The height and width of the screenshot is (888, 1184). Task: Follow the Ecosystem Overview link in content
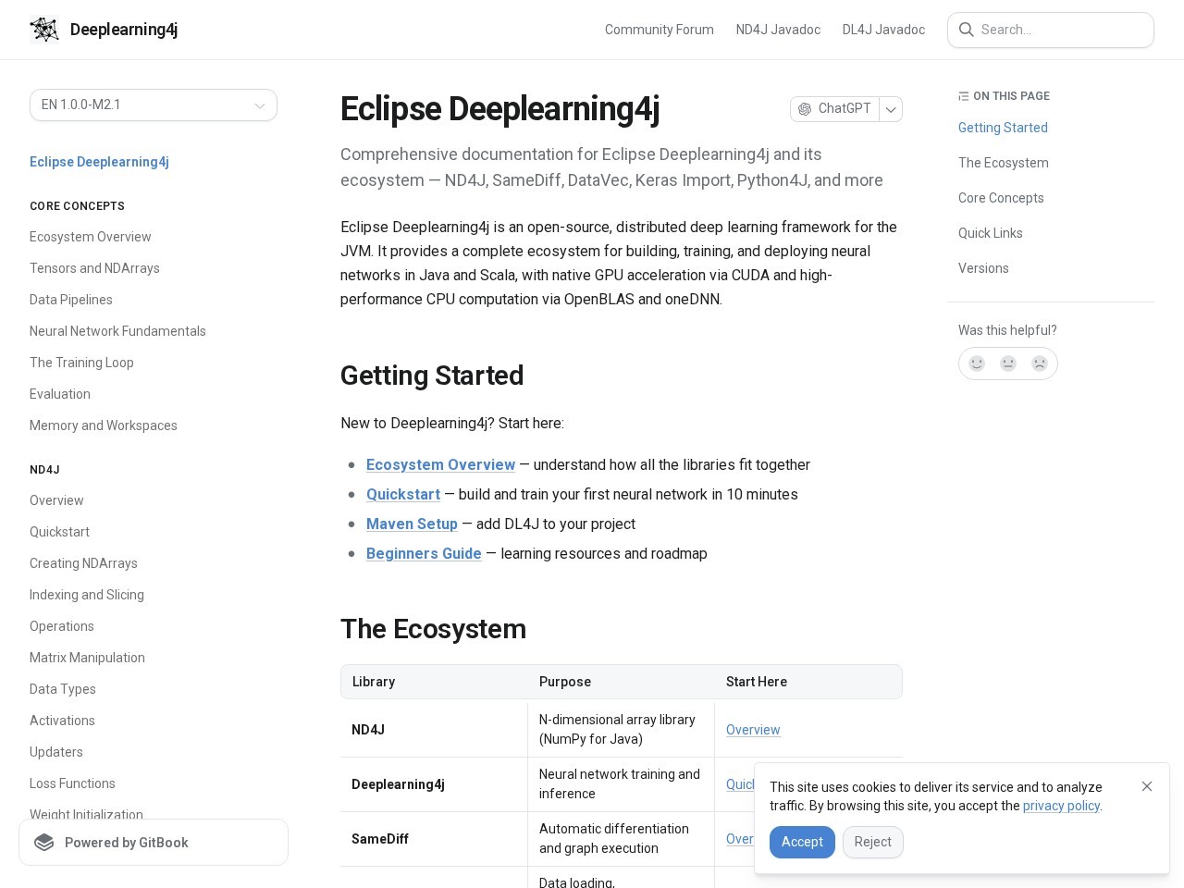(x=440, y=464)
